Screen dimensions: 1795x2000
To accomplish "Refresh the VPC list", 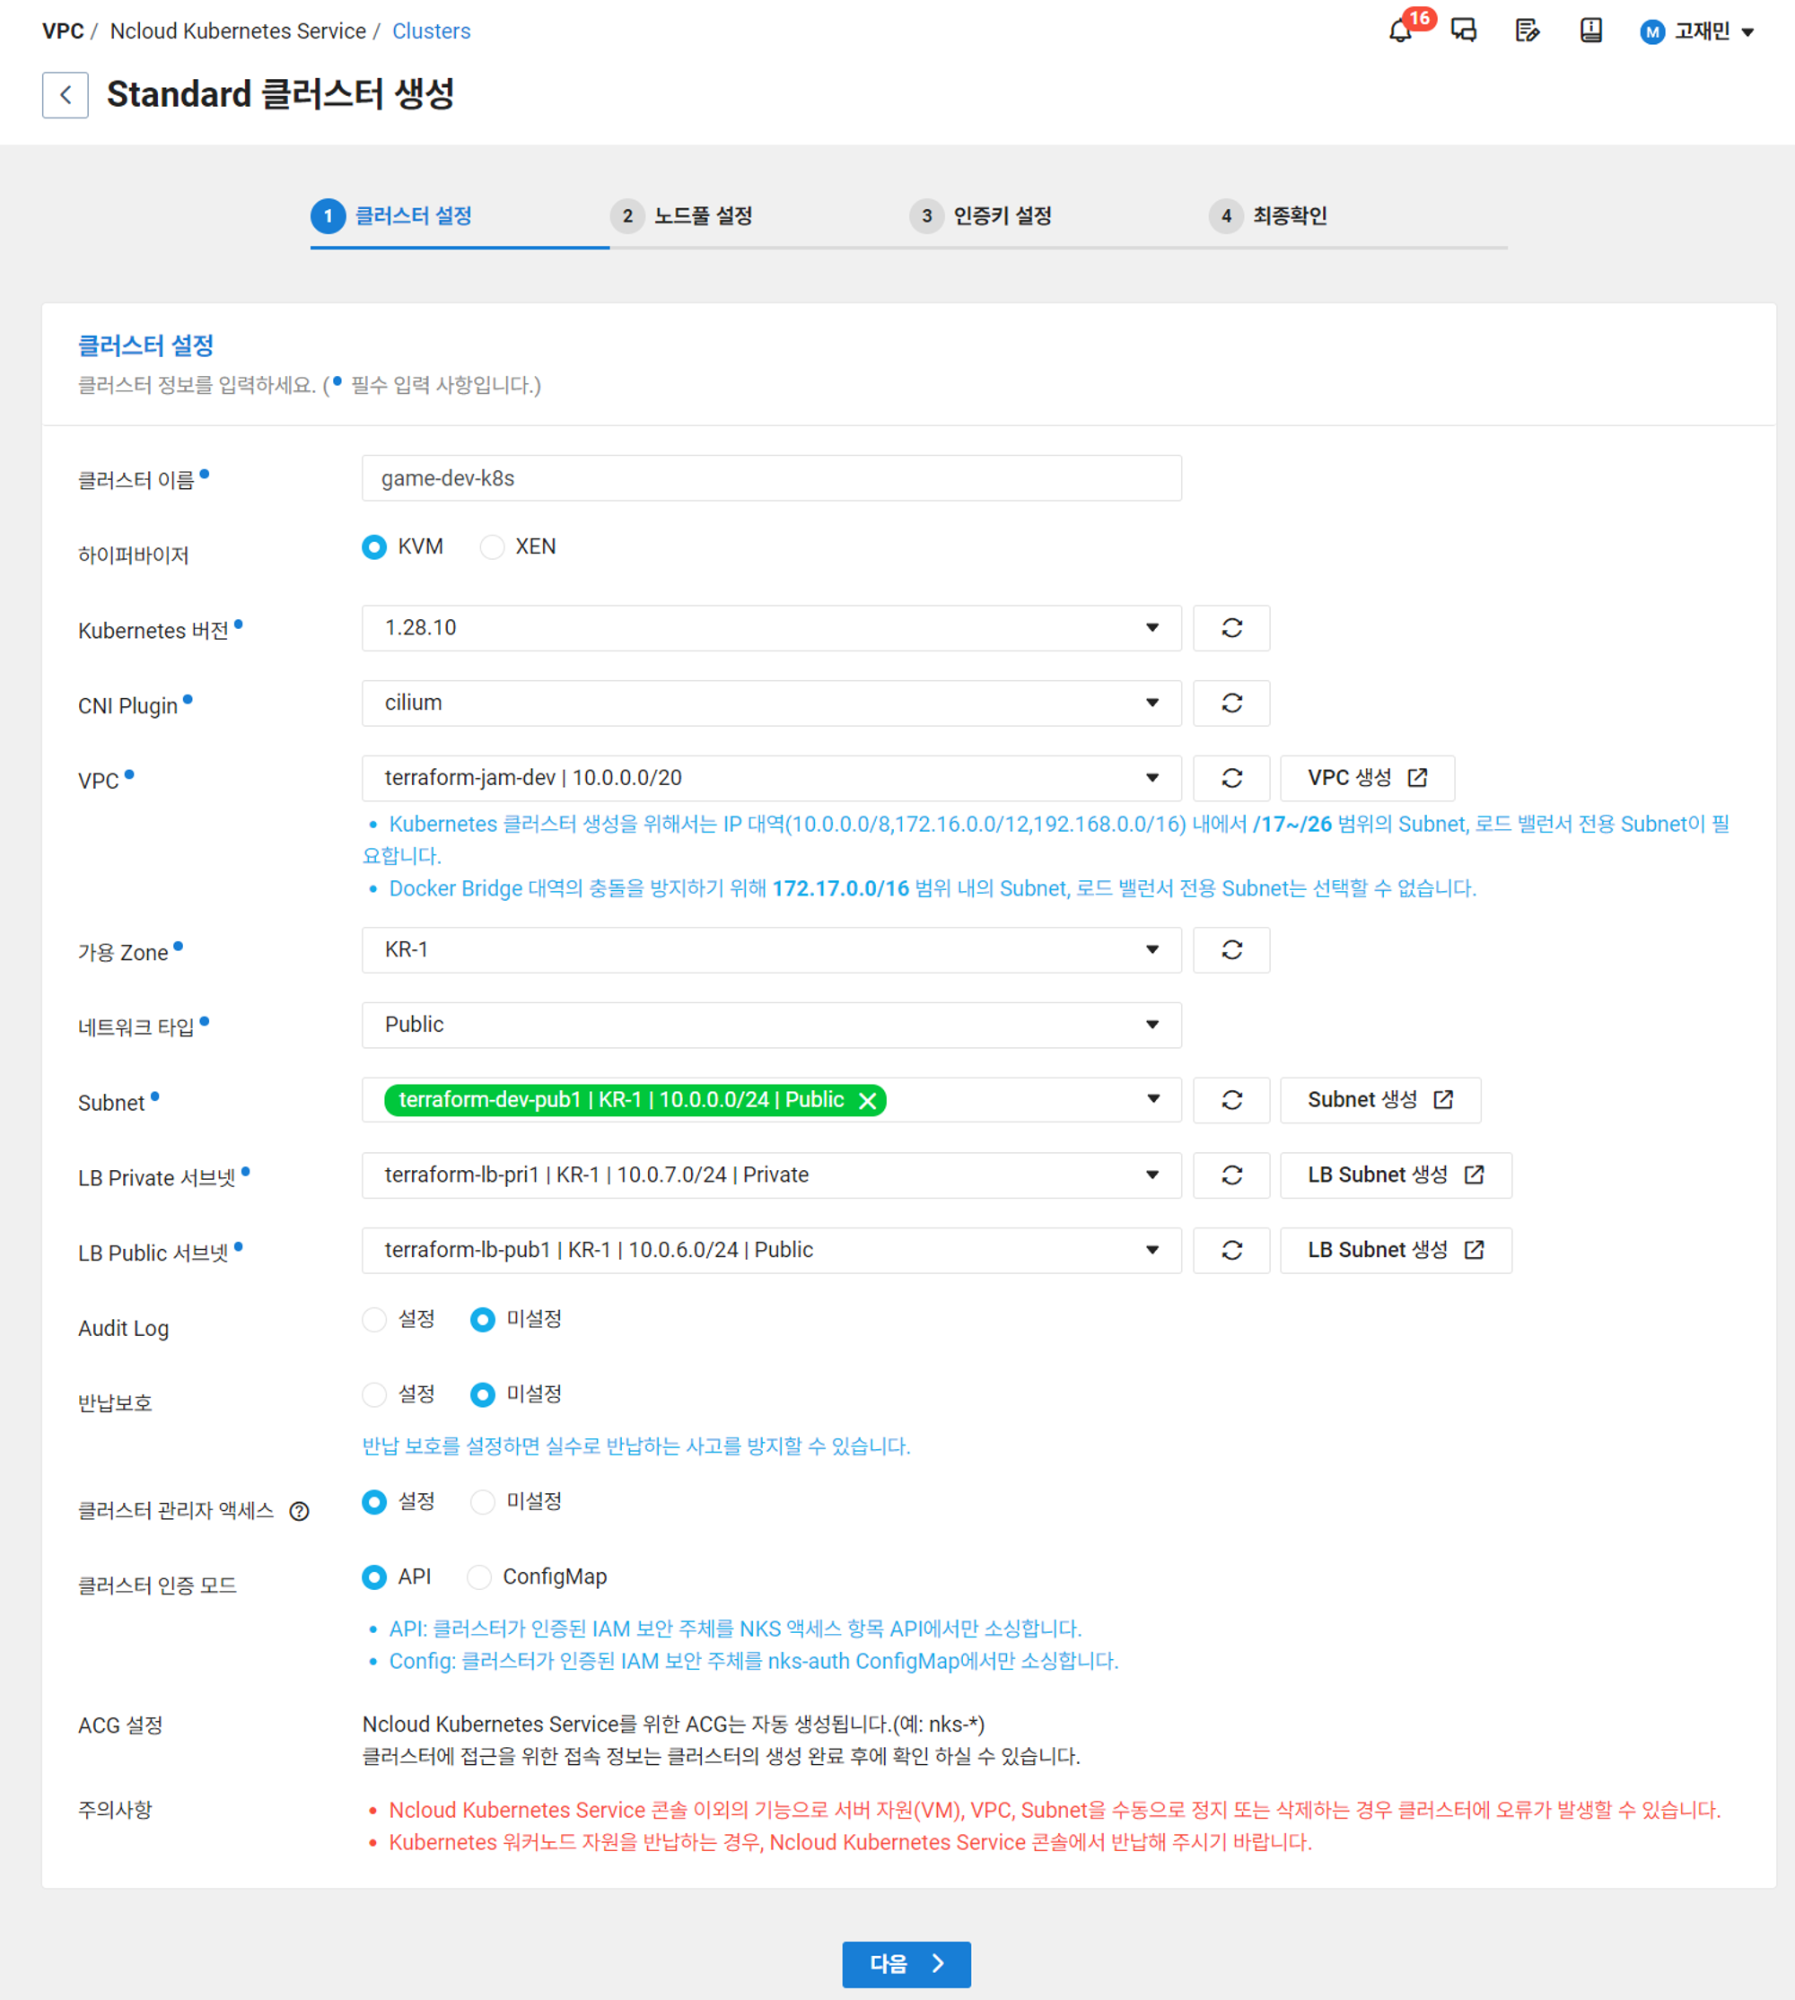I will pos(1230,778).
